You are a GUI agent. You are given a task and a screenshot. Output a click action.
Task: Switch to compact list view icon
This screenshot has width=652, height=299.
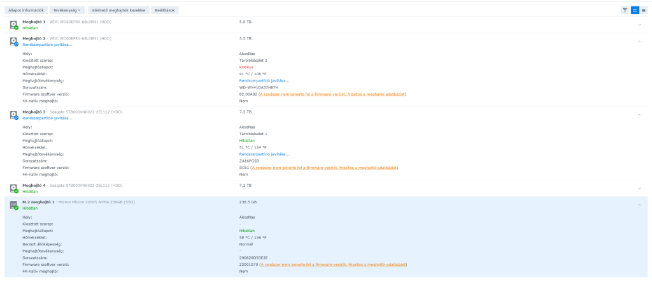click(643, 10)
